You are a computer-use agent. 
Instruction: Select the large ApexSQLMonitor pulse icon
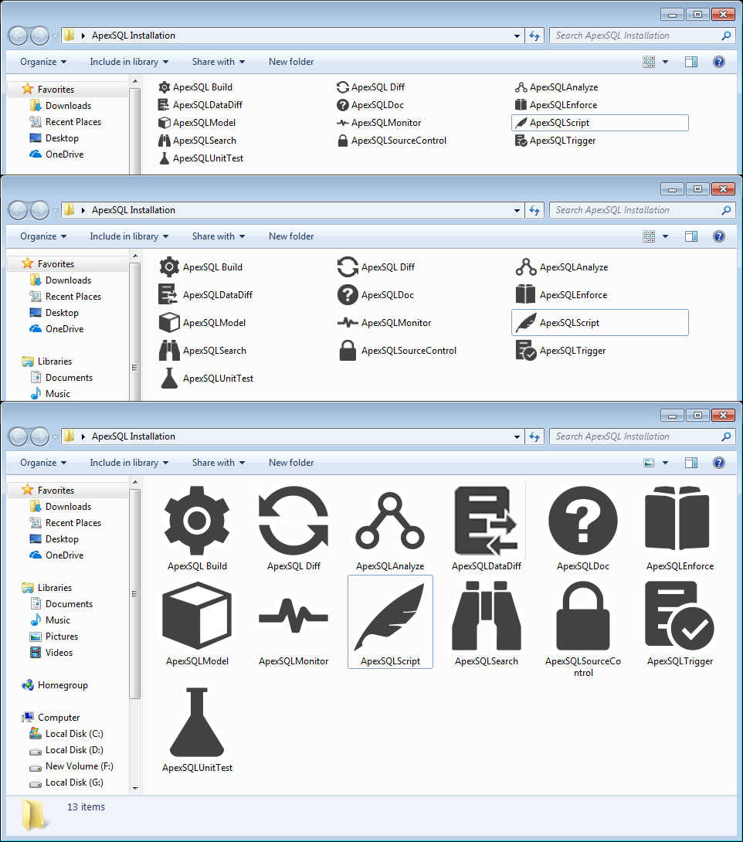tap(293, 616)
